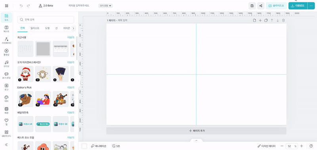Move the page down with the arrow
Image resolution: width=317 pixels, height=150 pixels.
pyautogui.click(x=278, y=20)
